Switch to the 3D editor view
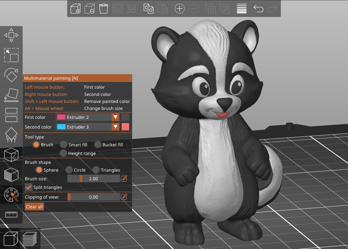This screenshot has width=348, height=249. pos(11,239)
